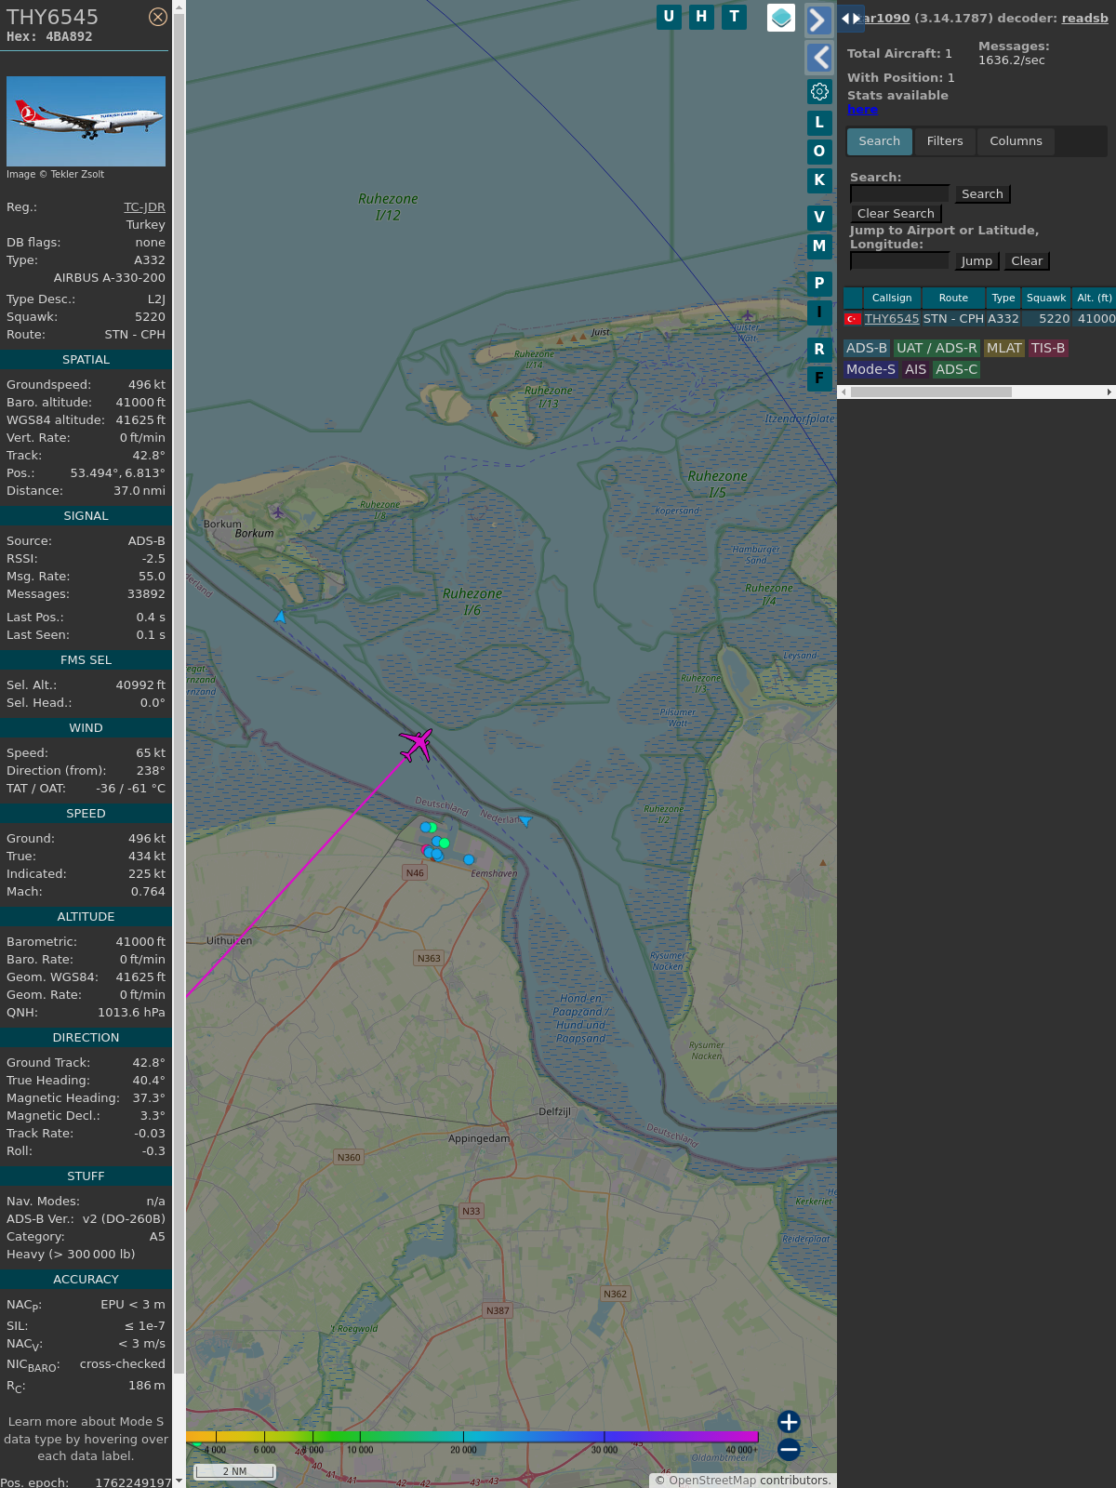
Task: Click the 2 NM scale bar
Action: [234, 1471]
